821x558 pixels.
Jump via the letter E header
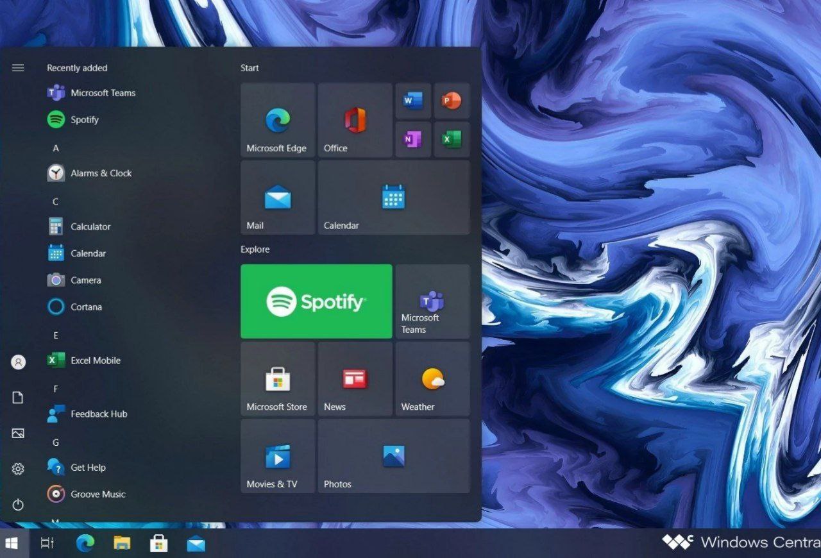pos(56,335)
